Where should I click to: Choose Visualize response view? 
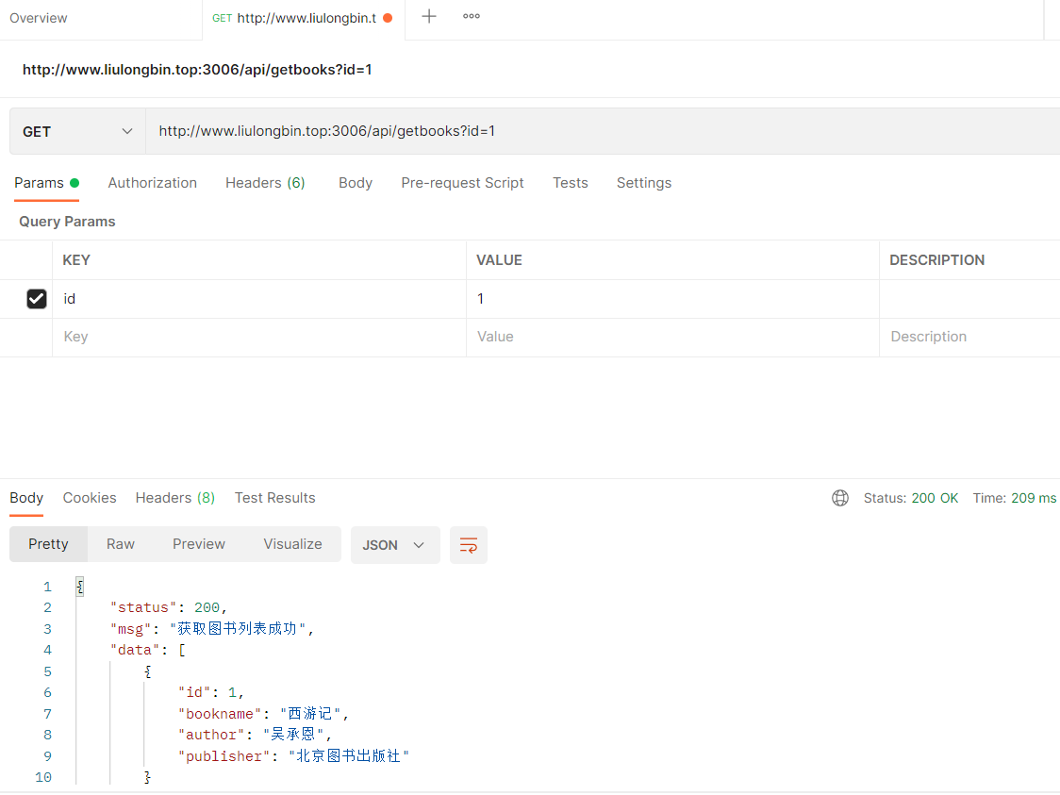tap(292, 544)
